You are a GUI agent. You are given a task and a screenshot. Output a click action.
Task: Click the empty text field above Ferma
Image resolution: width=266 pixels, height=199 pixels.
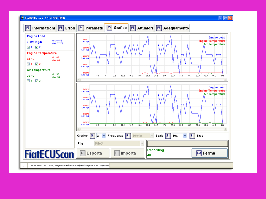tap(188, 144)
